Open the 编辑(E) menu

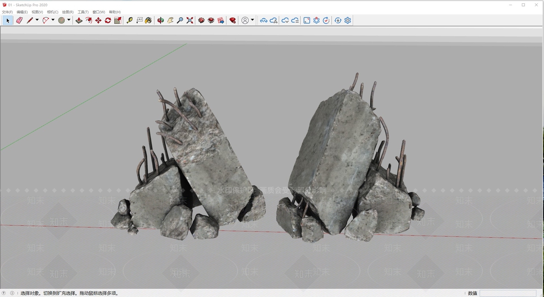(x=22, y=12)
